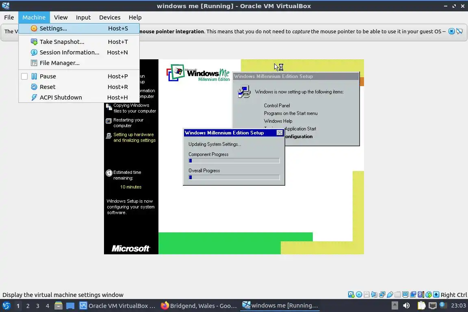The height and width of the screenshot is (312, 468).
Task: Click windows me [Running] taskbar entry
Action: 280,306
